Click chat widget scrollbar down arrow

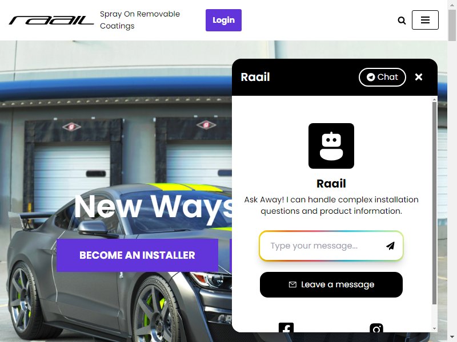pos(434,329)
